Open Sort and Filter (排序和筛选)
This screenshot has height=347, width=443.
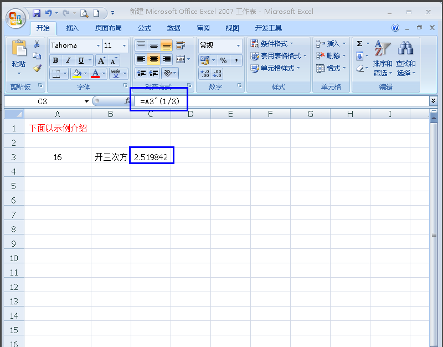point(383,59)
